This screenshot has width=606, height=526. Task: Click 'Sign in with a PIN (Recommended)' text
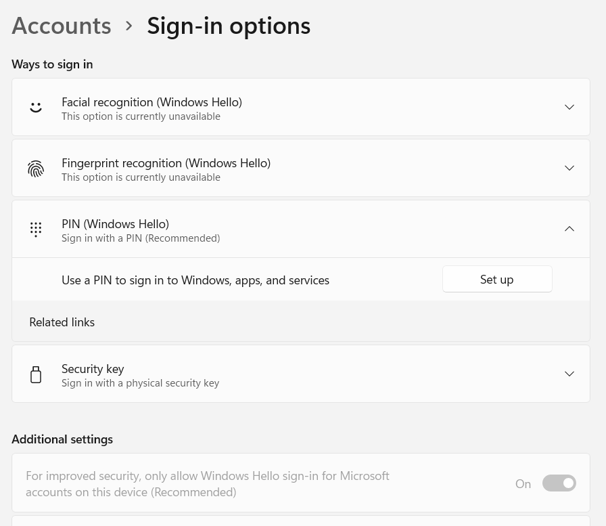point(141,238)
